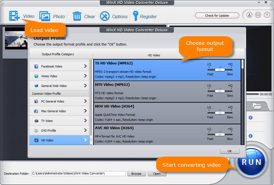
Task: Select the Facebook Video category
Action: click(59, 66)
